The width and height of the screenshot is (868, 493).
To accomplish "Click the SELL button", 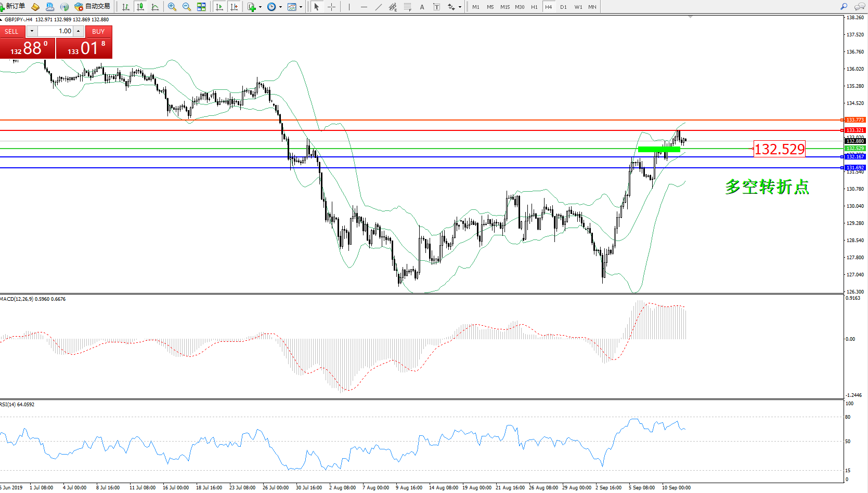I will pos(12,32).
